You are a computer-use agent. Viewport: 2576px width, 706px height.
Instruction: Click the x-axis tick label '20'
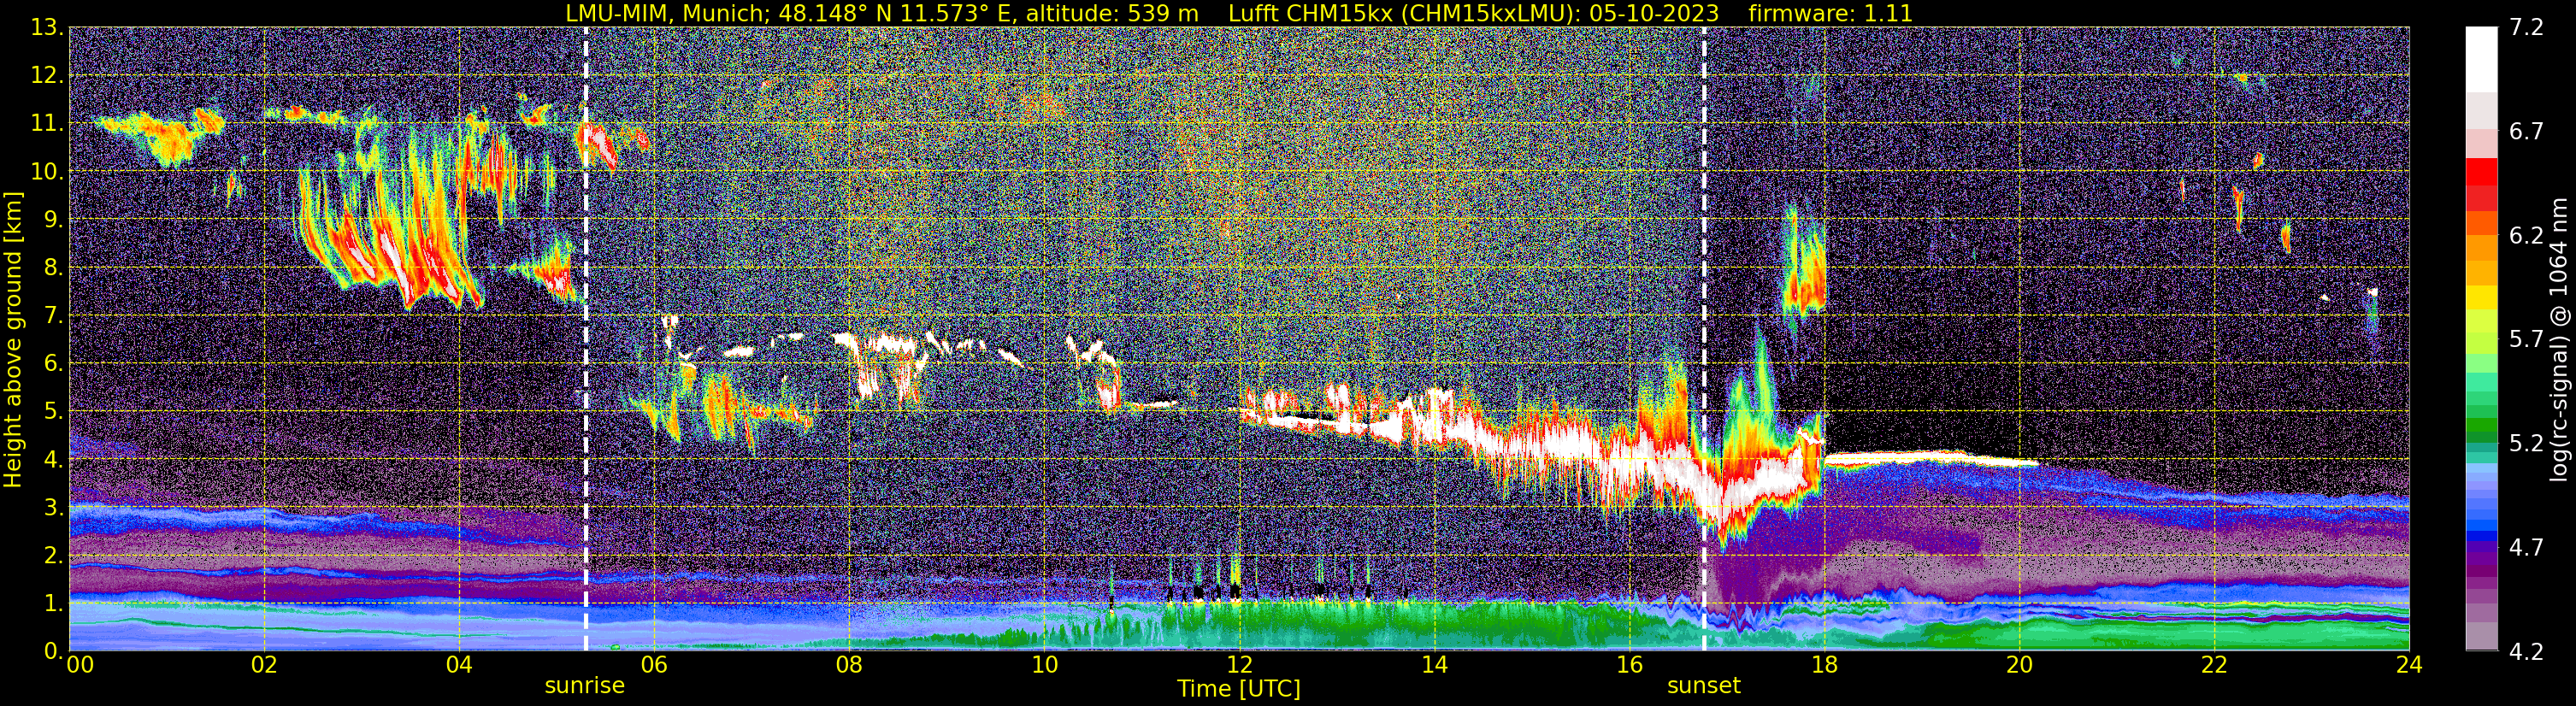[2019, 665]
